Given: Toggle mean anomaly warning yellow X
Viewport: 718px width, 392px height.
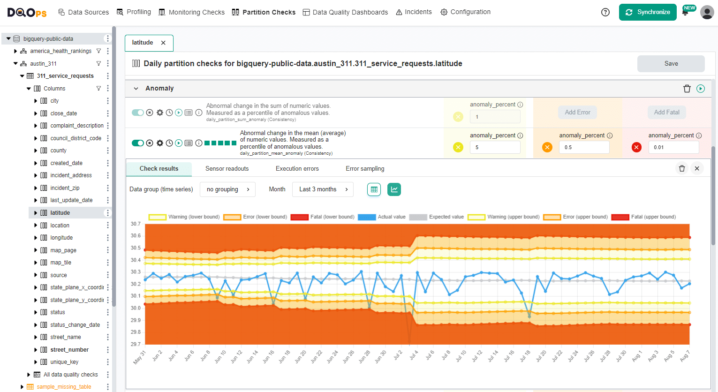Looking at the screenshot, I should [x=458, y=147].
